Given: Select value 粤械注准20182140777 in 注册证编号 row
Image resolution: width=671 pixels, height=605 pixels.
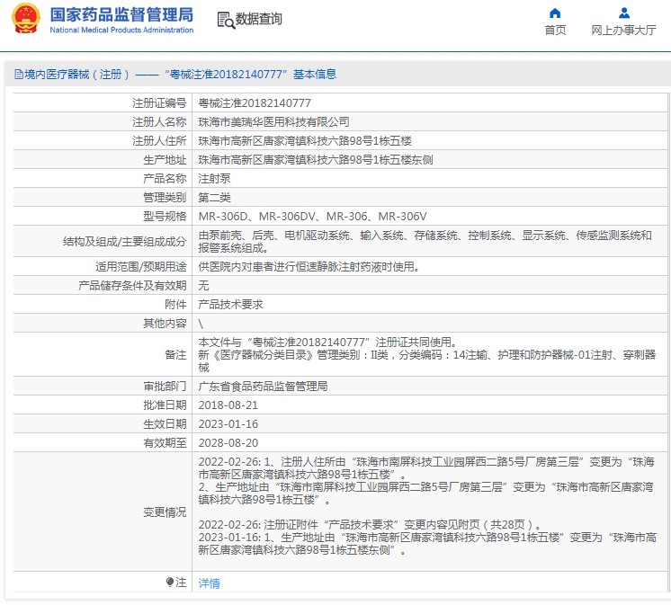Looking at the screenshot, I should pyautogui.click(x=255, y=103).
